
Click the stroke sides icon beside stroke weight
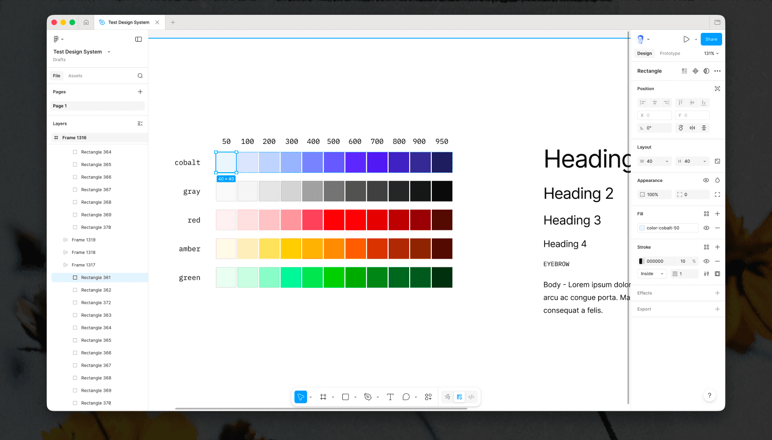(717, 274)
